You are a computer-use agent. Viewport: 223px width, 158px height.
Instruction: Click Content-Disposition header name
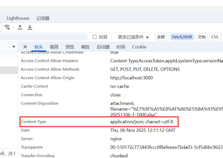pos(39,103)
